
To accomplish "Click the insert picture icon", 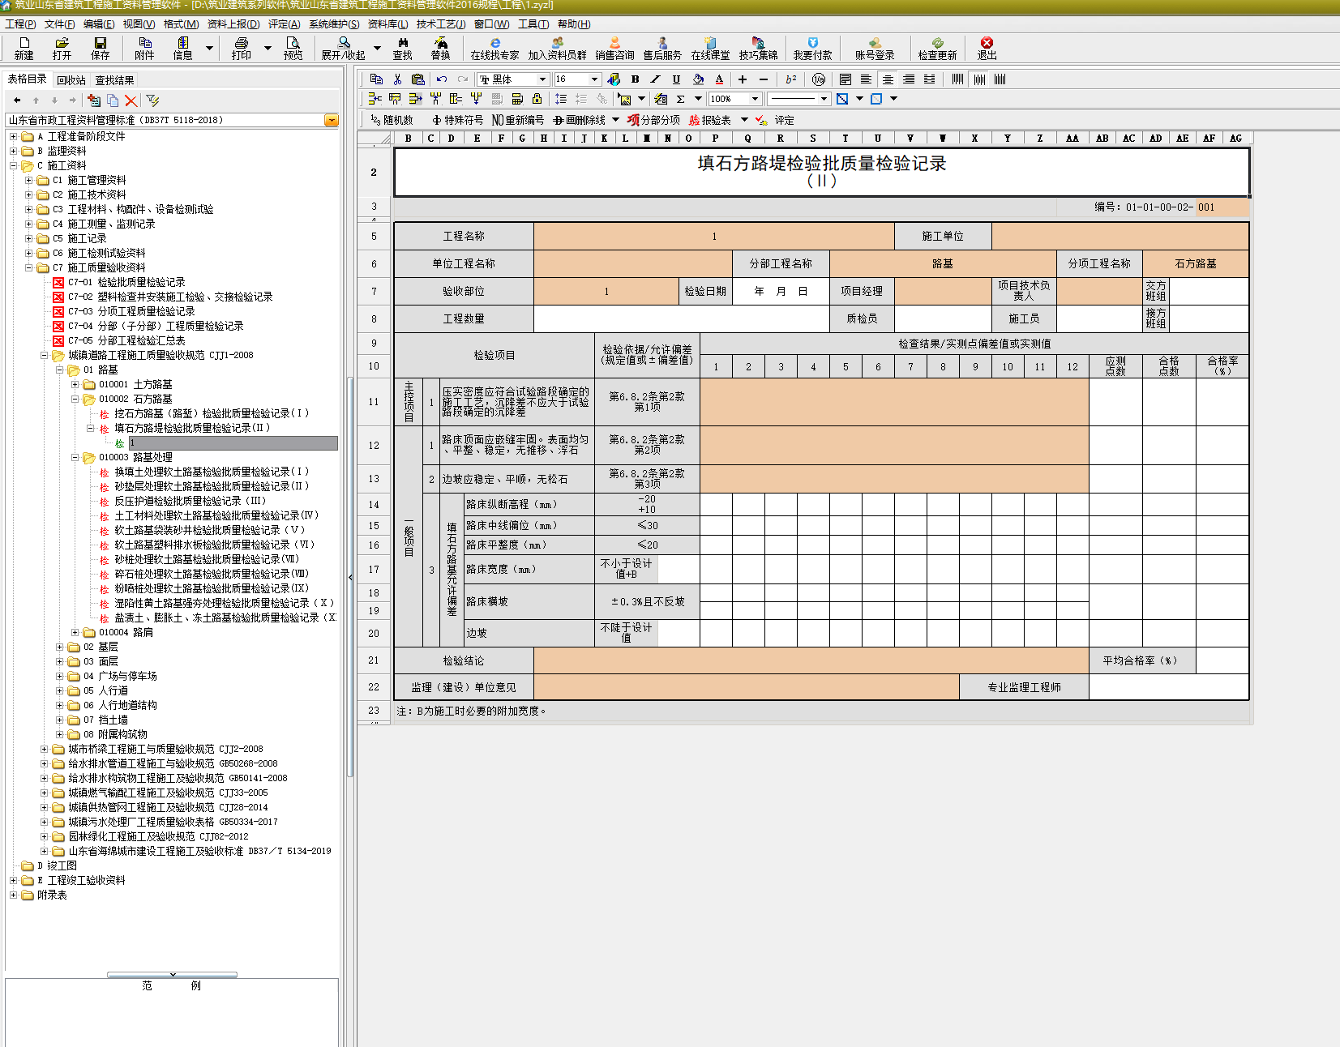I will (624, 99).
